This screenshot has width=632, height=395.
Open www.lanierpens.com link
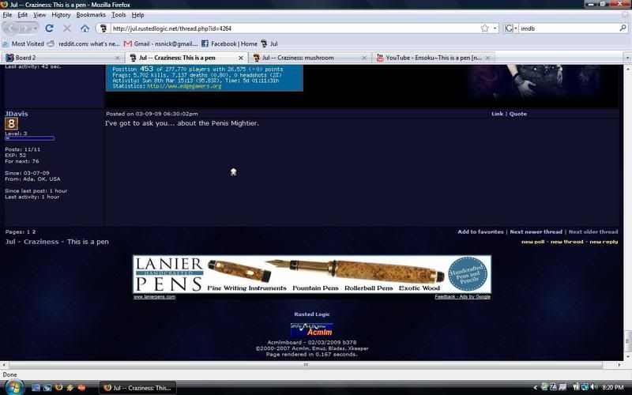click(154, 297)
